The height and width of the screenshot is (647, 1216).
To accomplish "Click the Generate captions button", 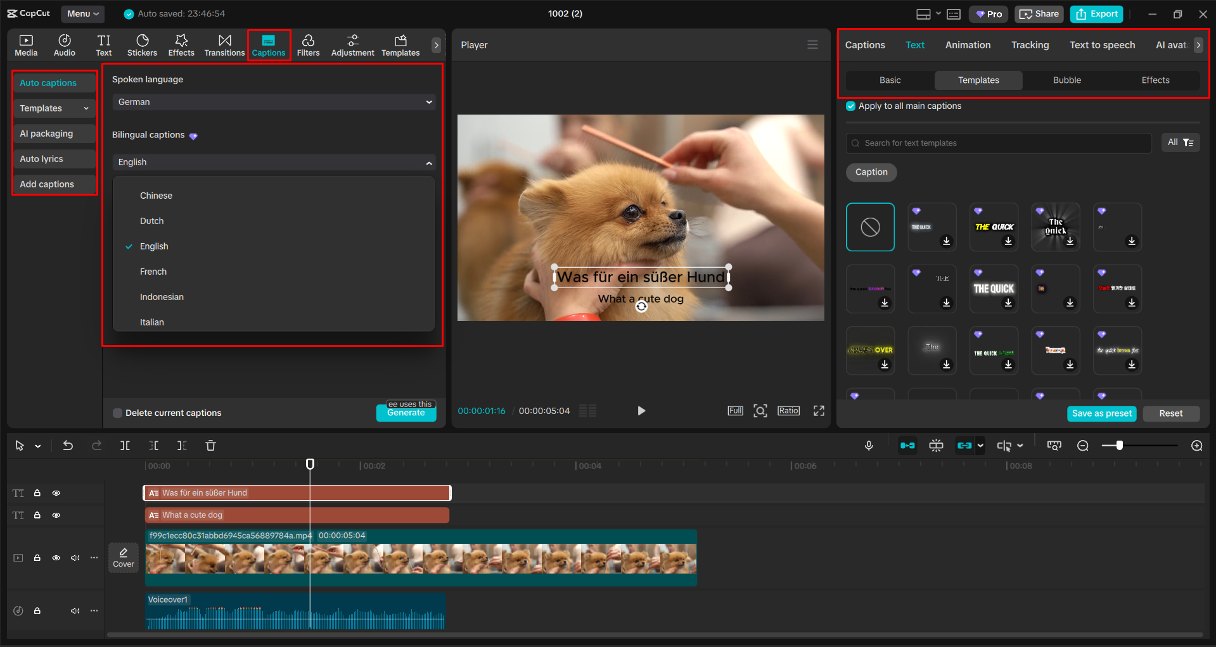I will 406,412.
